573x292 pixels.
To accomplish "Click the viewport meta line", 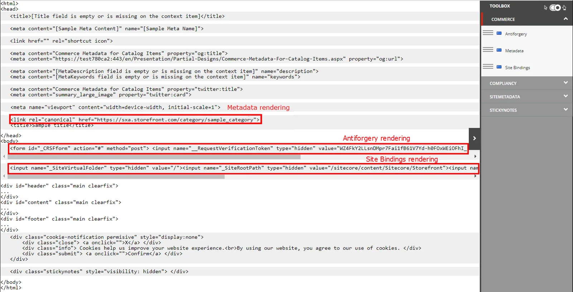I will [x=115, y=107].
